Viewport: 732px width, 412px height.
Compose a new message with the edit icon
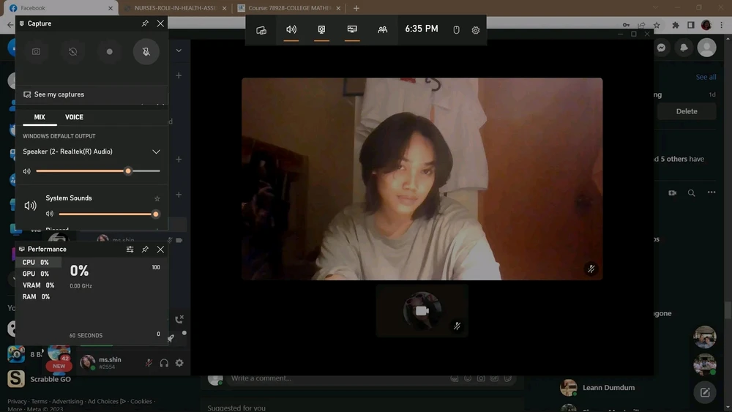(705, 392)
